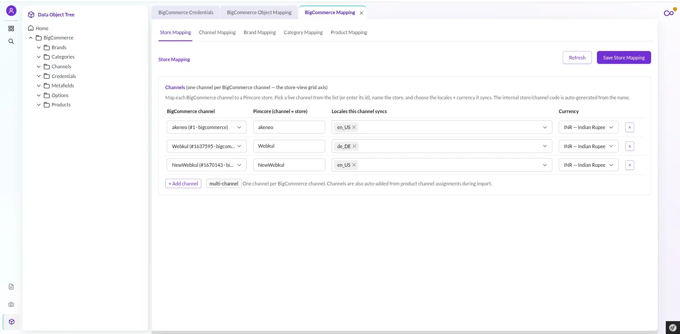Switch to BigCommerce Object Mapping tab

[x=259, y=12]
